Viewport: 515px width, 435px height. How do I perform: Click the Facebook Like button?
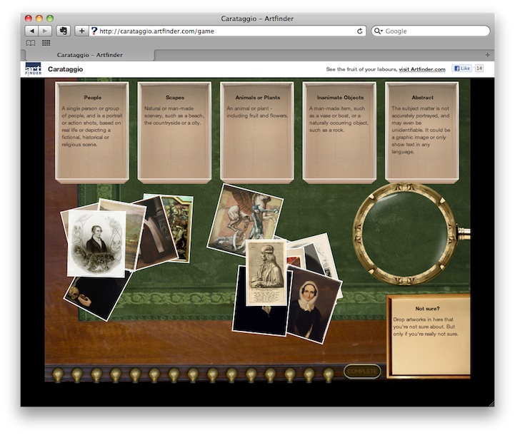[x=461, y=68]
